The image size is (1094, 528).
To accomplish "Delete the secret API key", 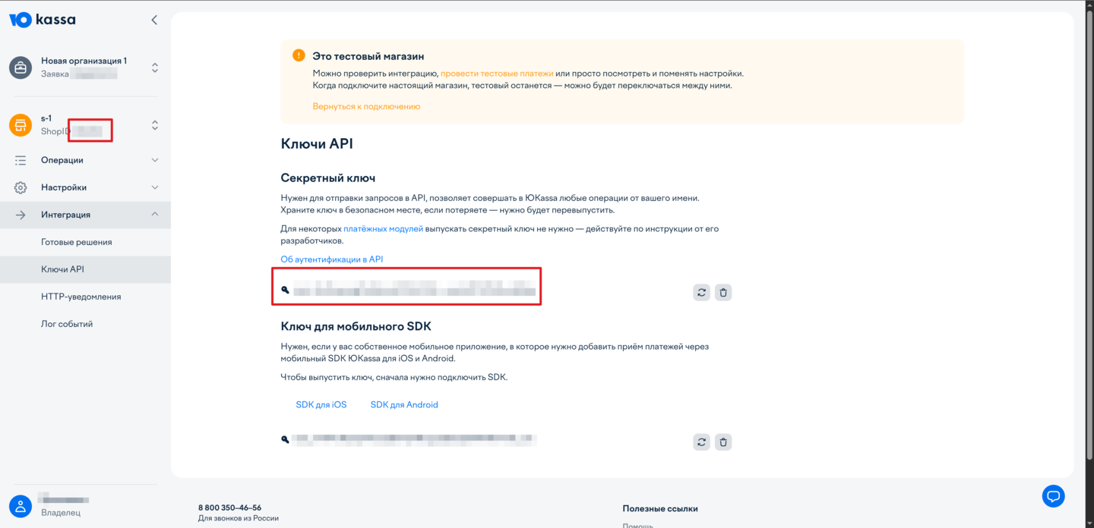I will pos(722,292).
